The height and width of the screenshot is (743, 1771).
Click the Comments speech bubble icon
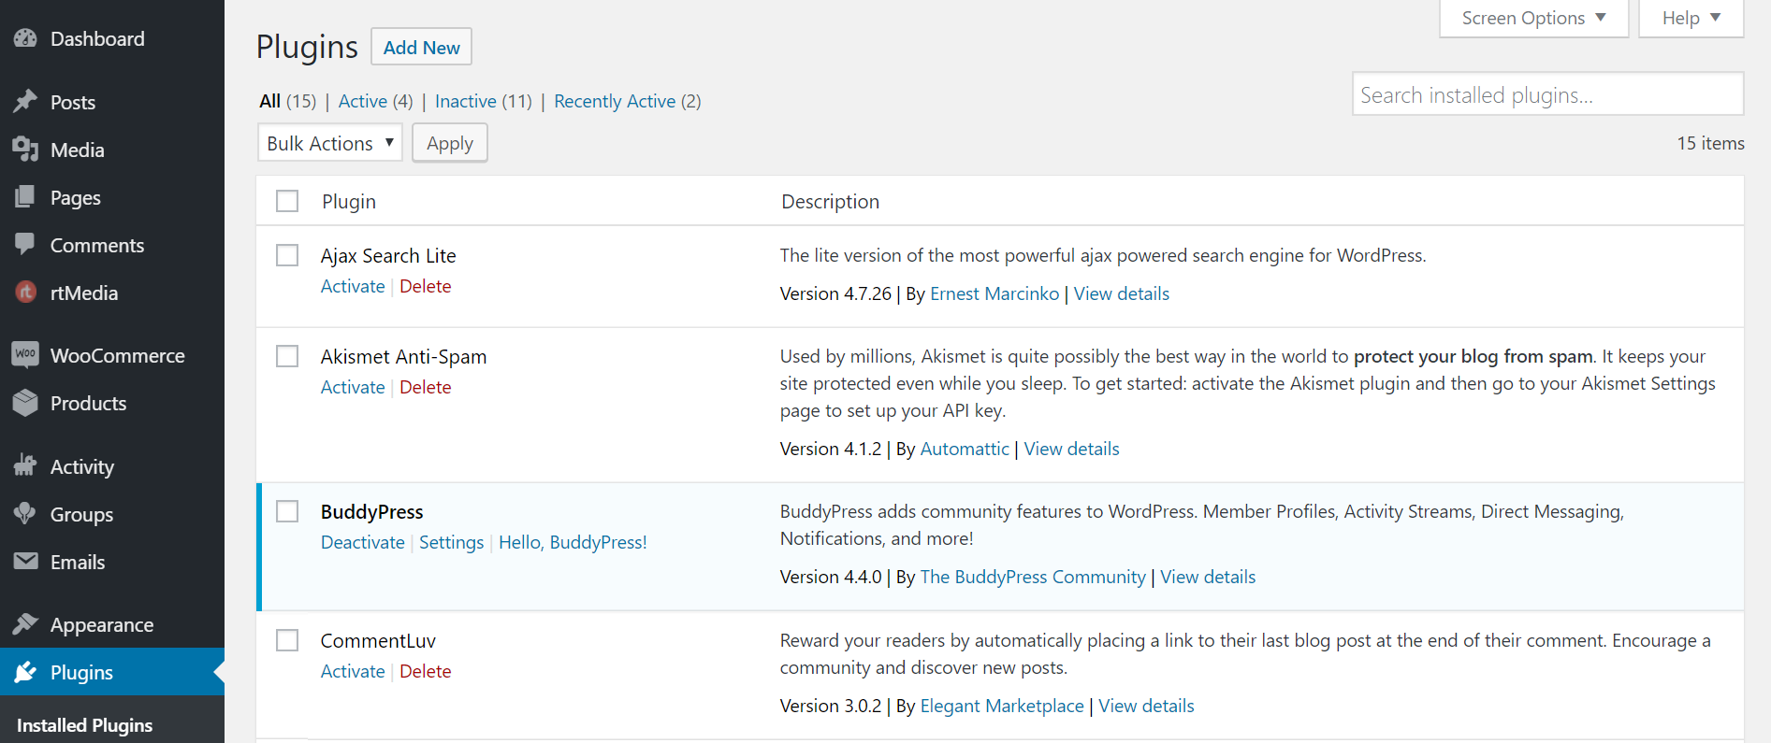25,245
